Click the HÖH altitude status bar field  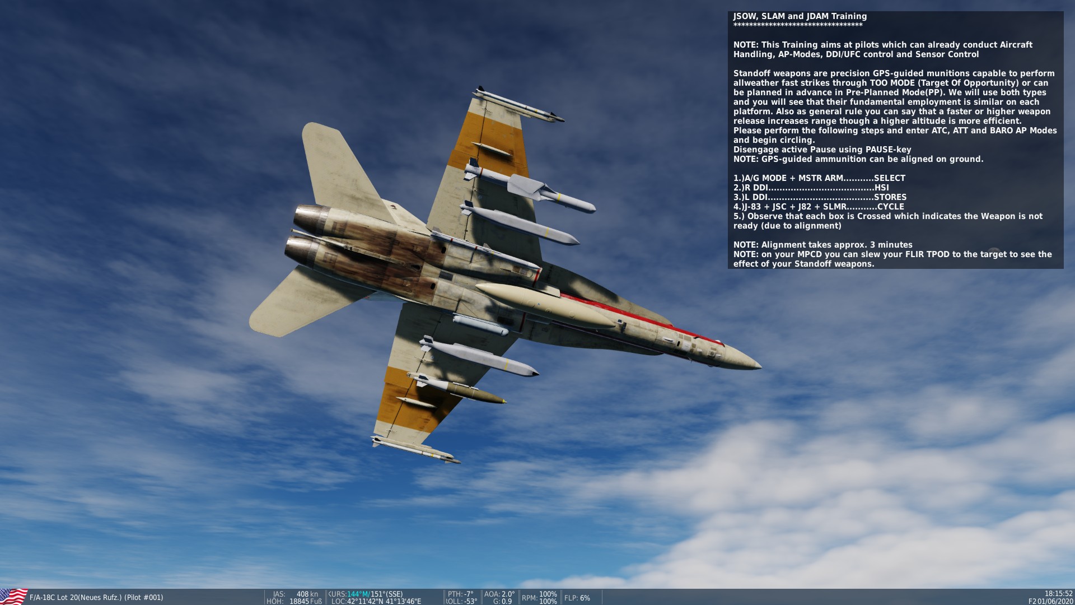coord(294,601)
